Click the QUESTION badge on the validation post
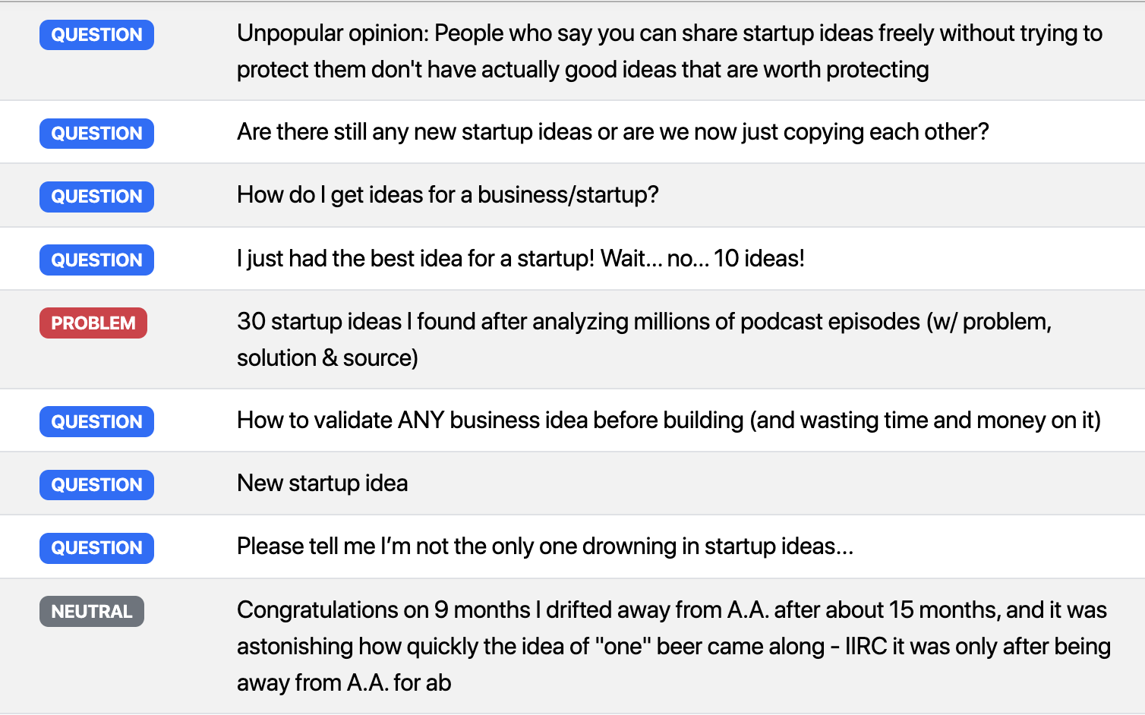 click(96, 421)
